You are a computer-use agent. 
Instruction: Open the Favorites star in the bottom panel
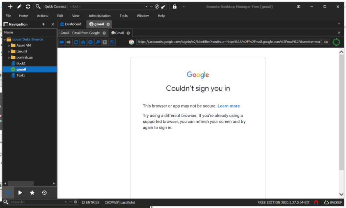click(x=32, y=192)
